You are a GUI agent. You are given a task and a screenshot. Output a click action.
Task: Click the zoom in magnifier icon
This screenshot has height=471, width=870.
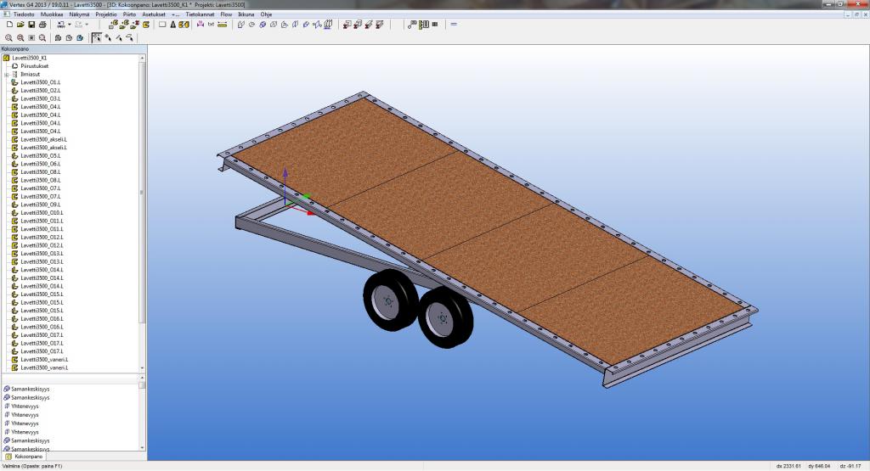point(8,37)
